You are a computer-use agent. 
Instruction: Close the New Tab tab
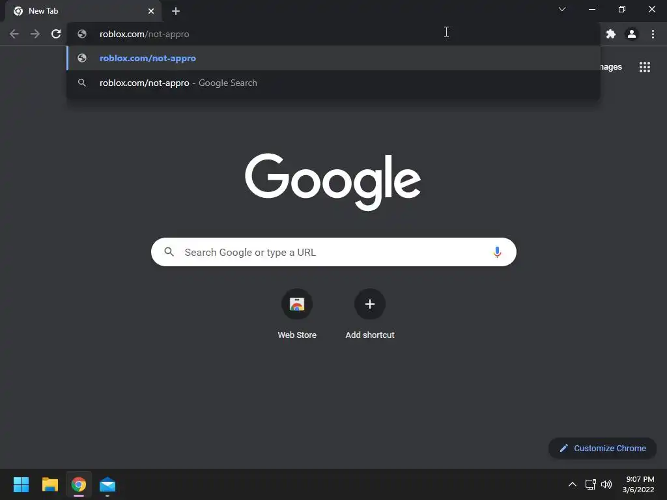pos(151,11)
